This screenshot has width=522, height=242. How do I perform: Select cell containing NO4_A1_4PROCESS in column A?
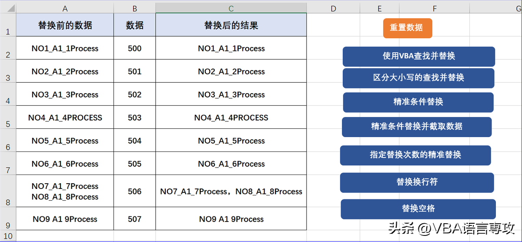click(65, 118)
